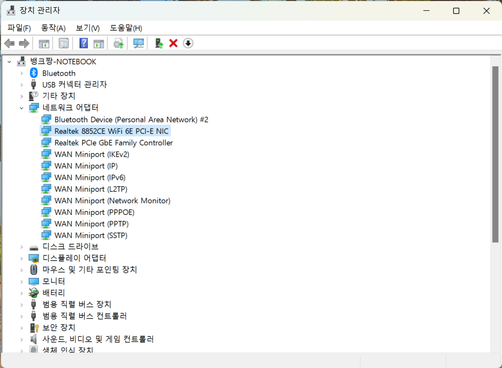Maximize the 장치 관리자 window

point(456,11)
